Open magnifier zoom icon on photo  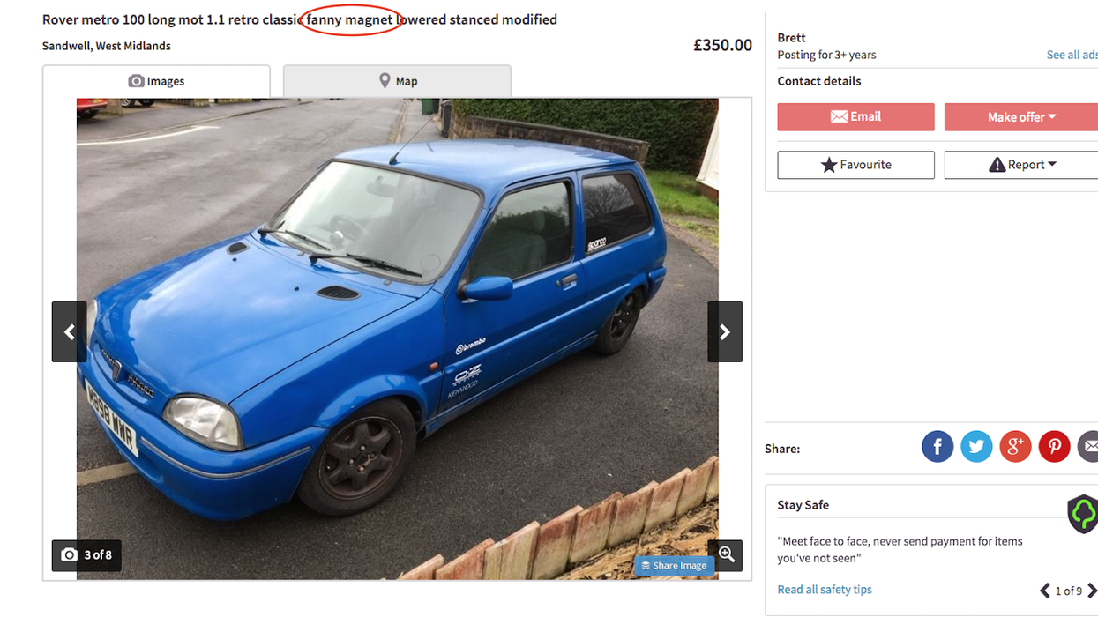coord(726,554)
